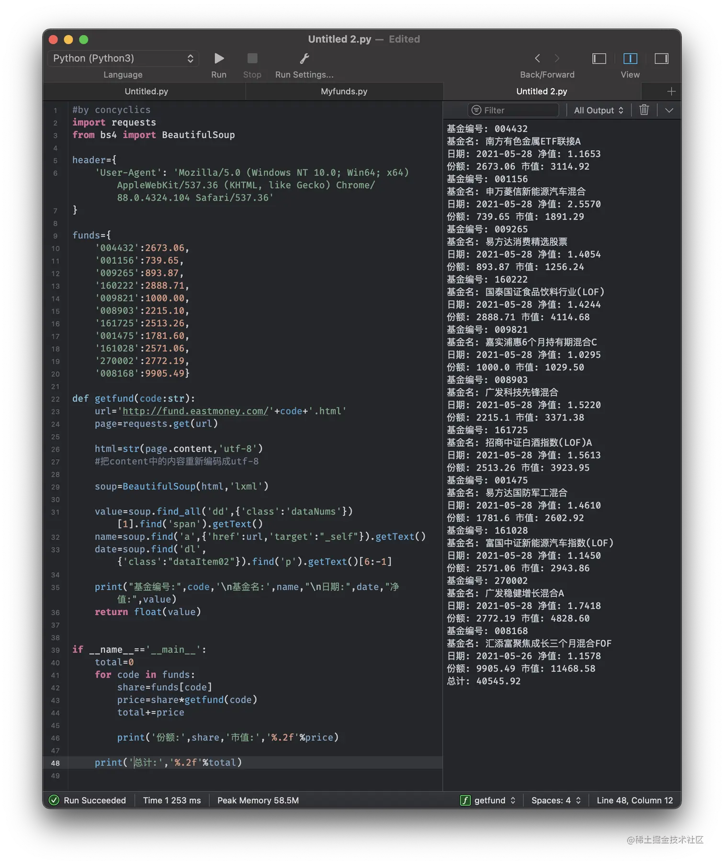
Task: Click the 'soup=BeautifulSoup(html,'lxml')' line
Action: pyautogui.click(x=181, y=487)
